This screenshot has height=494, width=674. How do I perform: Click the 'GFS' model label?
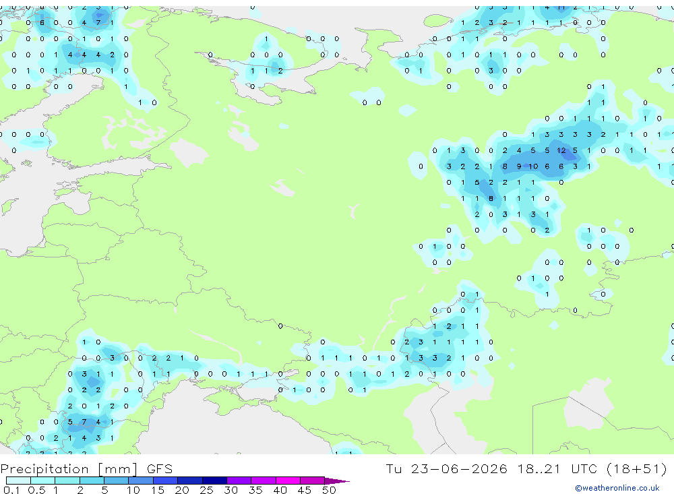(x=160, y=468)
